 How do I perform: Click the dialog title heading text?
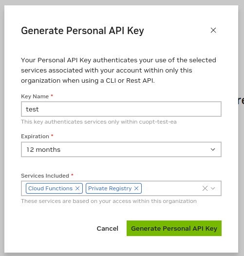pos(82,31)
